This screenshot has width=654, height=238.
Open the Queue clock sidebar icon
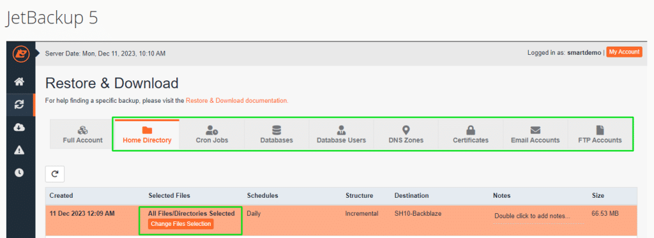coord(19,172)
